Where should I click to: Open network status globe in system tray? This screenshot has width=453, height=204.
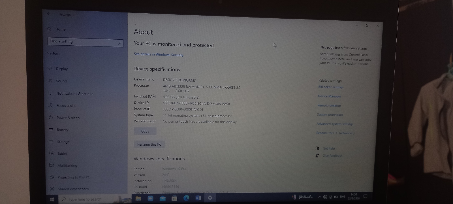pos(325,197)
